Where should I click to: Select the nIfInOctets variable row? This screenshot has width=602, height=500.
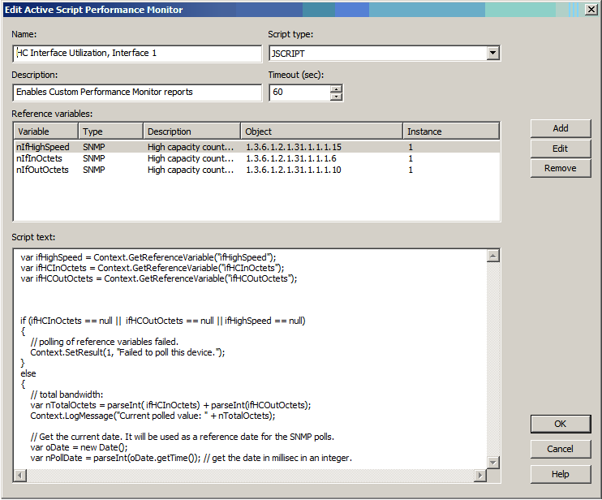click(x=41, y=158)
